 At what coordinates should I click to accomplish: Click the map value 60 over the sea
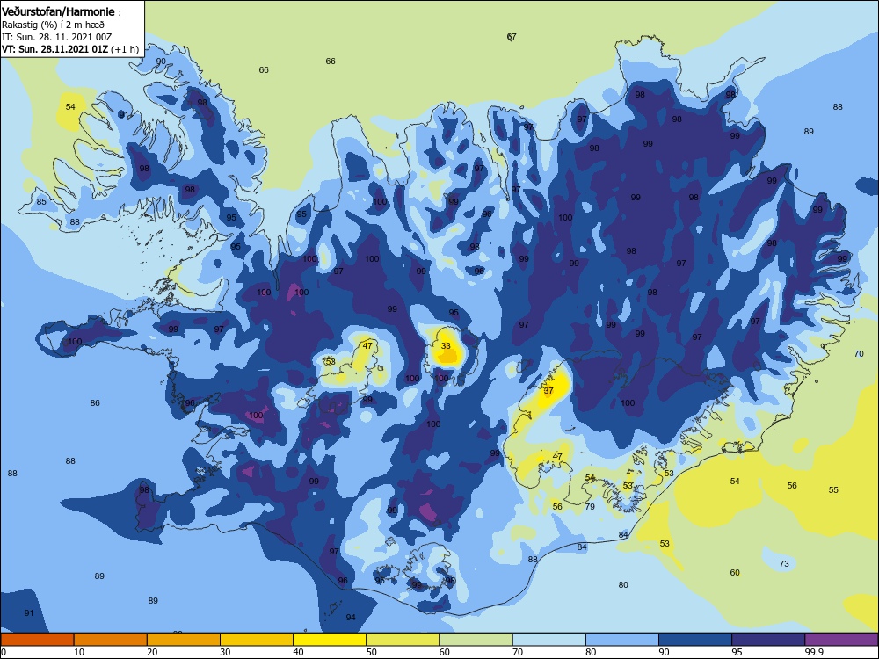coord(735,573)
